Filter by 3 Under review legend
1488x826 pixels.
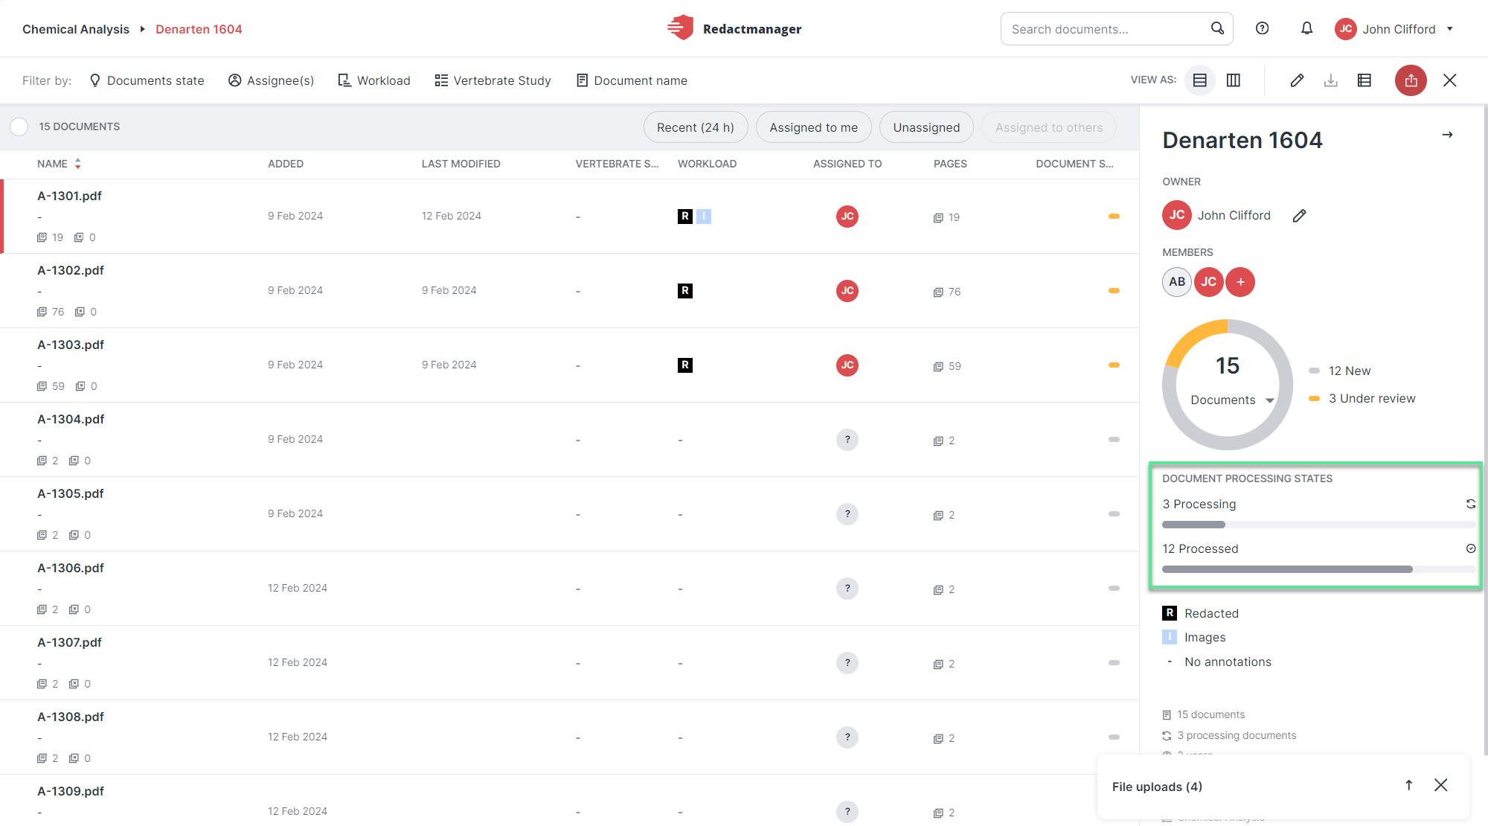pyautogui.click(x=1362, y=398)
